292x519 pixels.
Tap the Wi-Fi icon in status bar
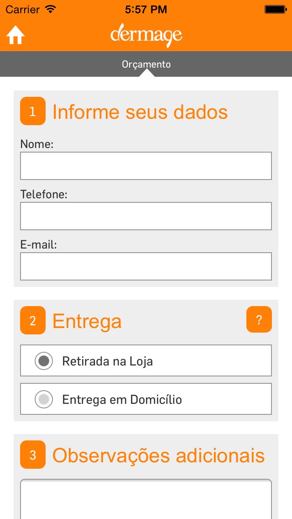51,9
